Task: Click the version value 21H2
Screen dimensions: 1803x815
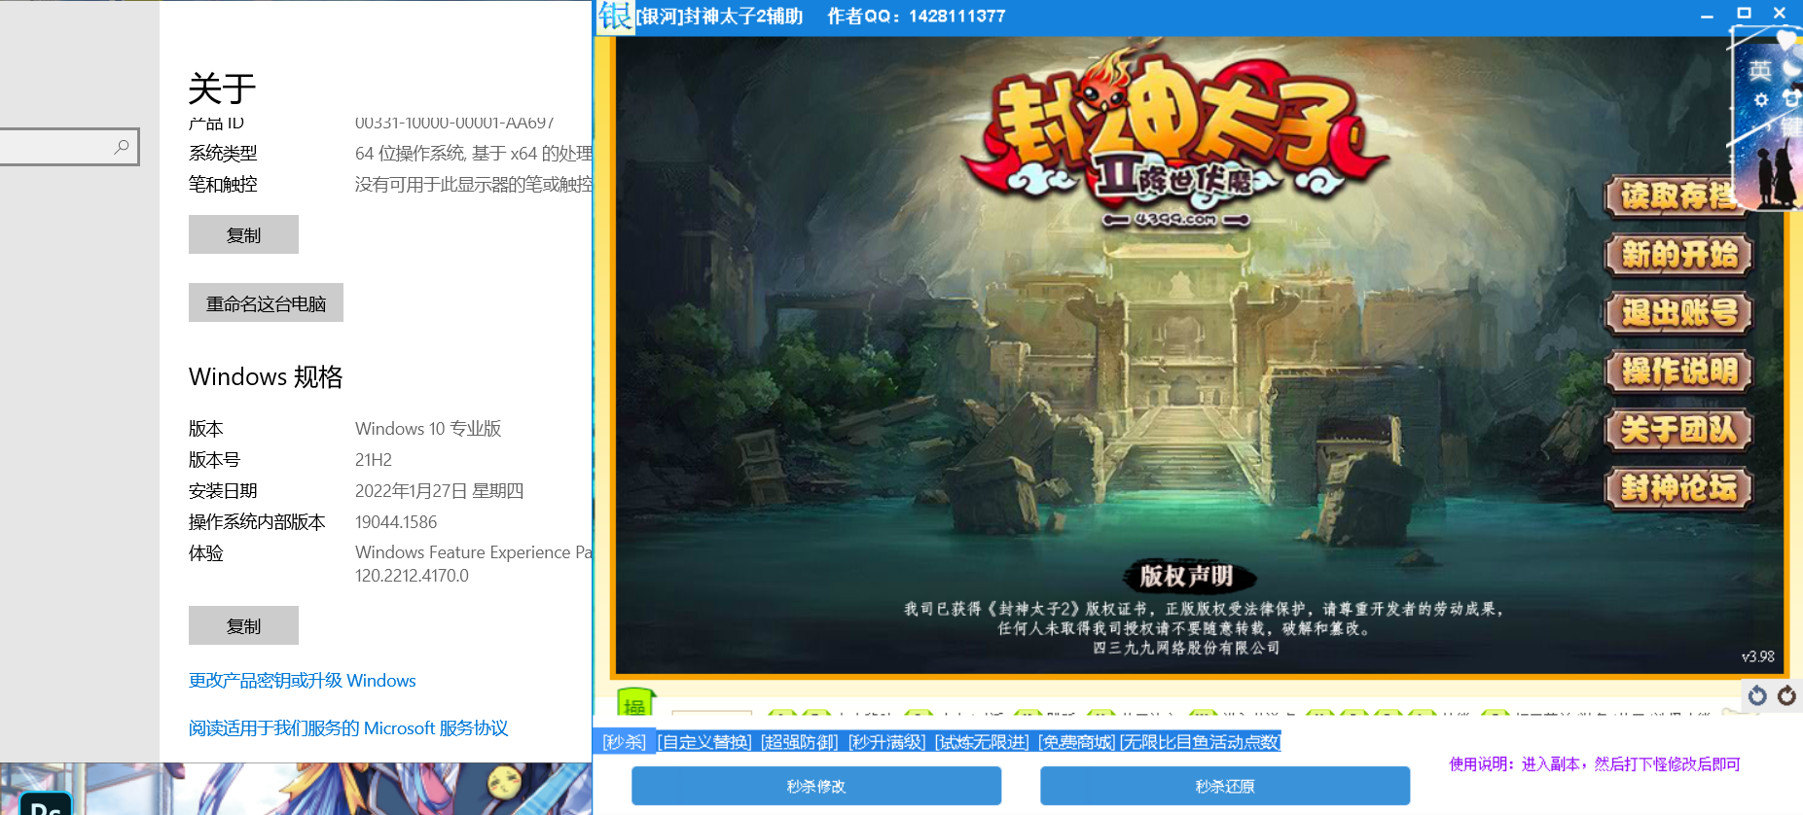Action: click(374, 460)
